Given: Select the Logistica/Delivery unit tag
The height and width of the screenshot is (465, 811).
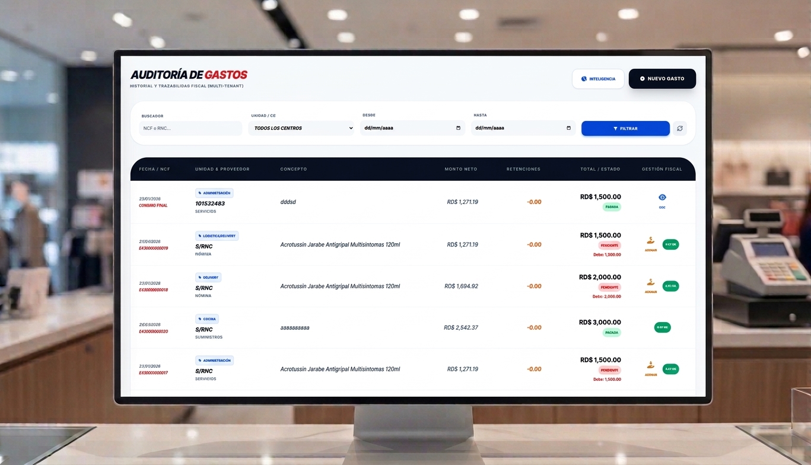Looking at the screenshot, I should coord(217,235).
